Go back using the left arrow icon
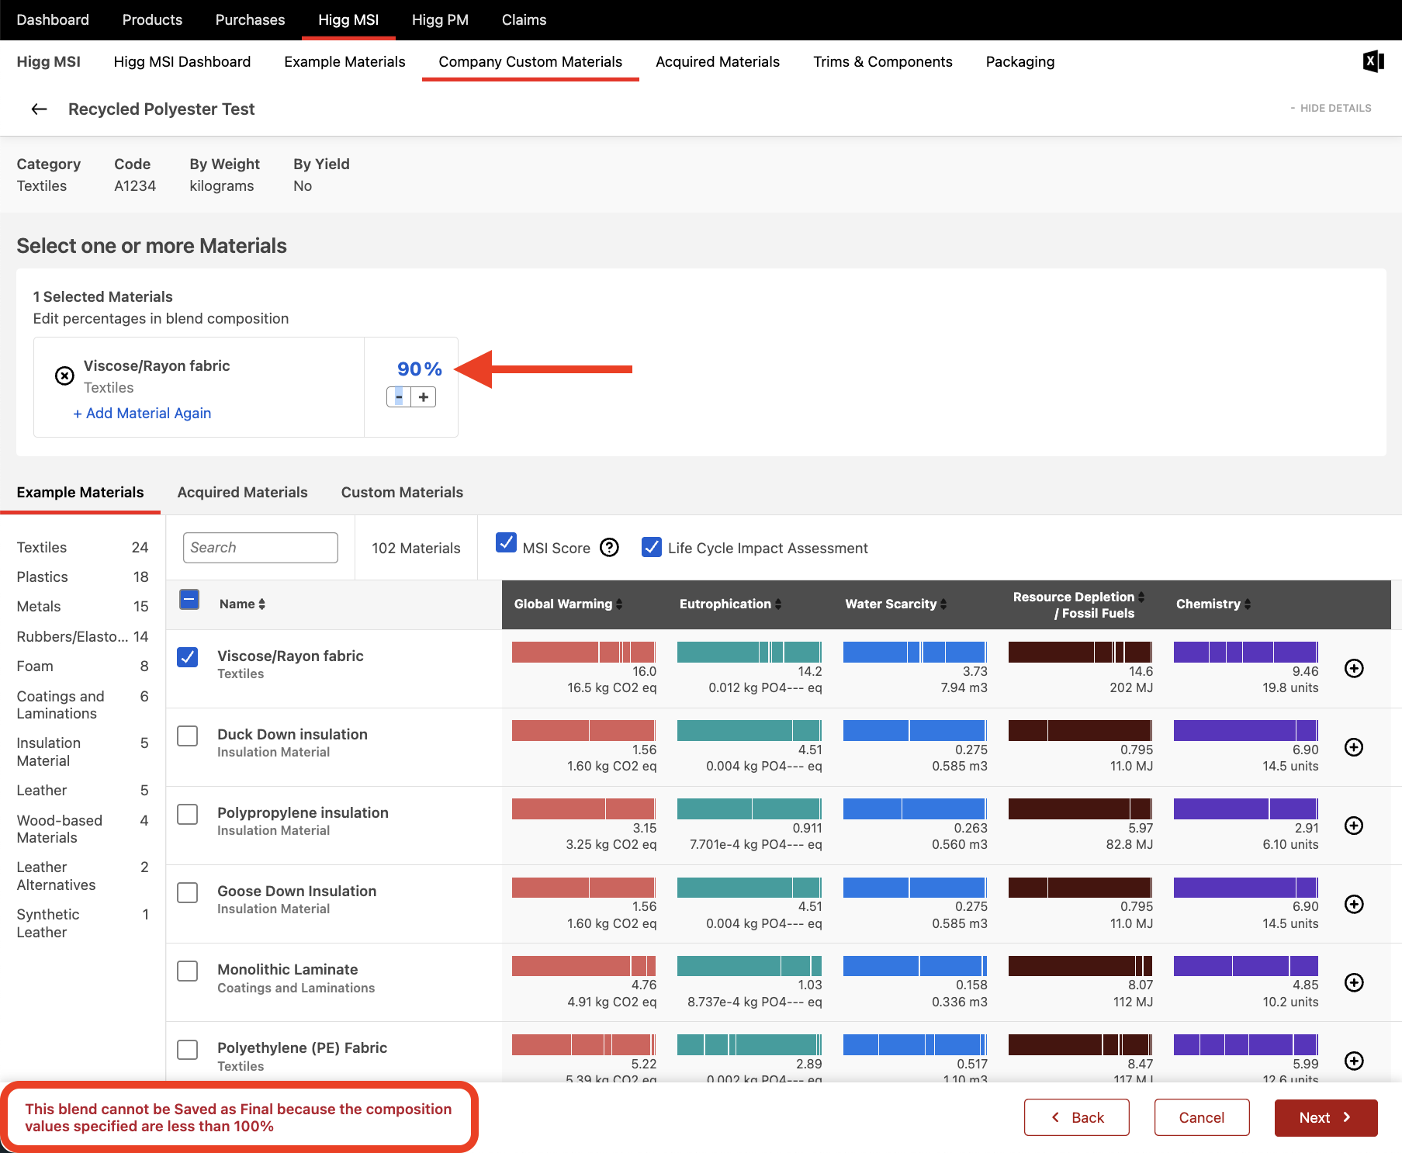The height and width of the screenshot is (1153, 1402). tap(39, 109)
